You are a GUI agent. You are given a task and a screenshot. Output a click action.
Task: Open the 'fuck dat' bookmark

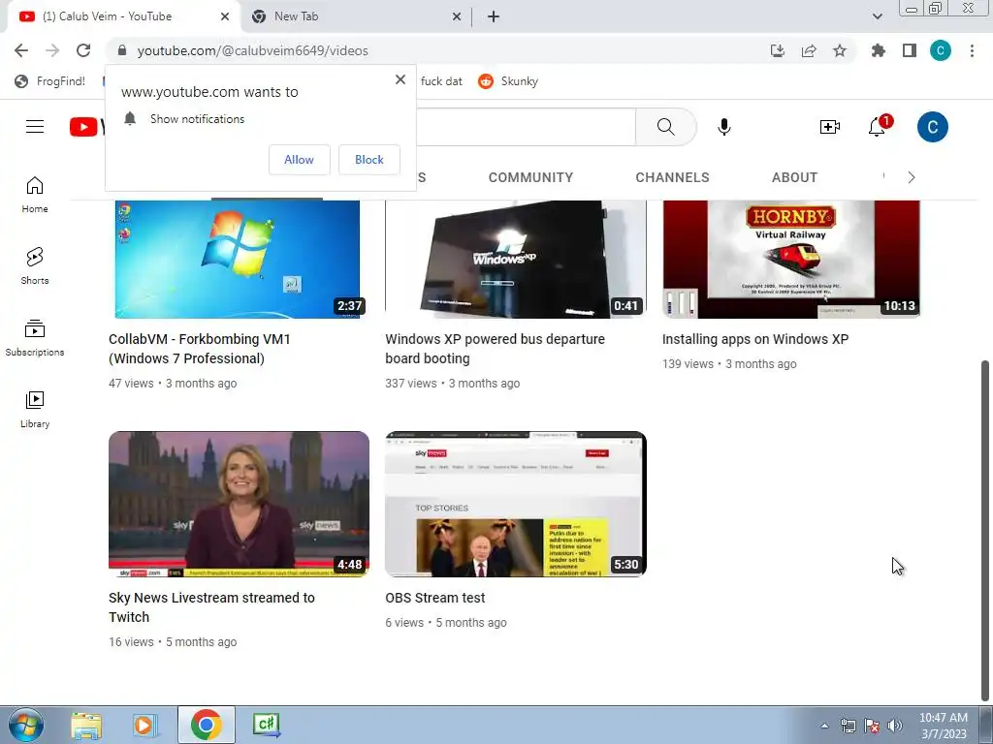tap(441, 81)
